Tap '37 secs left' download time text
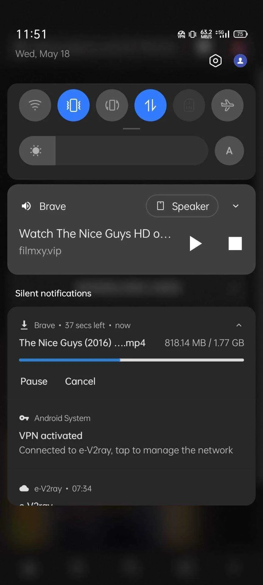This screenshot has width=263, height=585. point(85,325)
